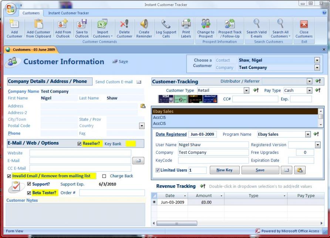Image resolution: width=330 pixels, height=238 pixels.
Task: Click the New Key button
Action: [225, 170]
